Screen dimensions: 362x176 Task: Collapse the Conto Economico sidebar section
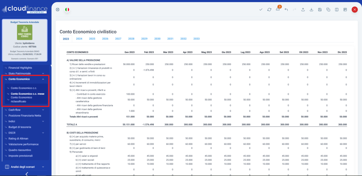[x=43, y=79]
